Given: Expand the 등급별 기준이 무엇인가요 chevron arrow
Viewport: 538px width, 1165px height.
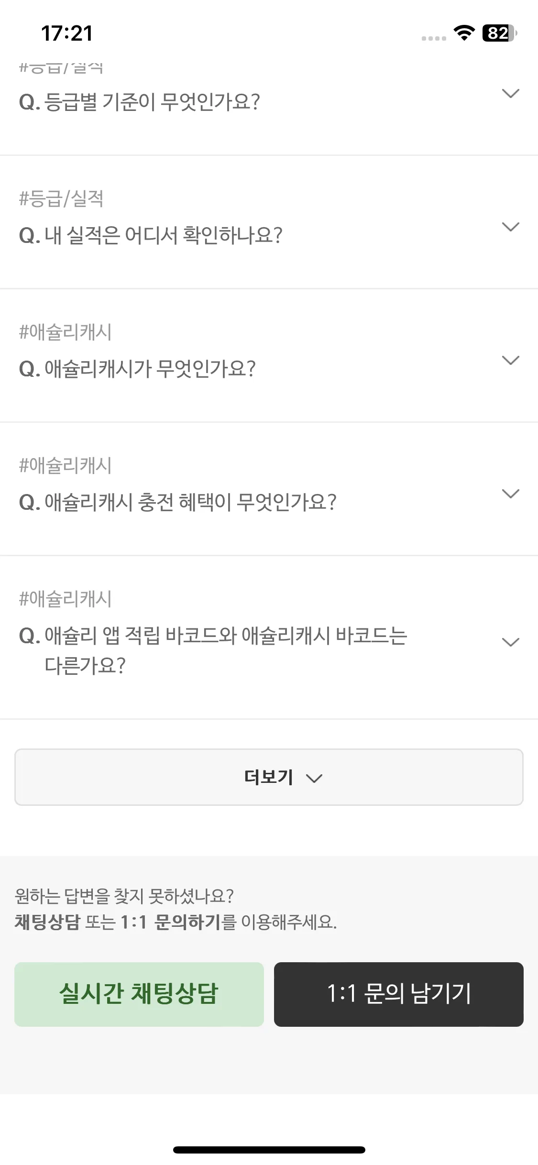Looking at the screenshot, I should point(511,93).
